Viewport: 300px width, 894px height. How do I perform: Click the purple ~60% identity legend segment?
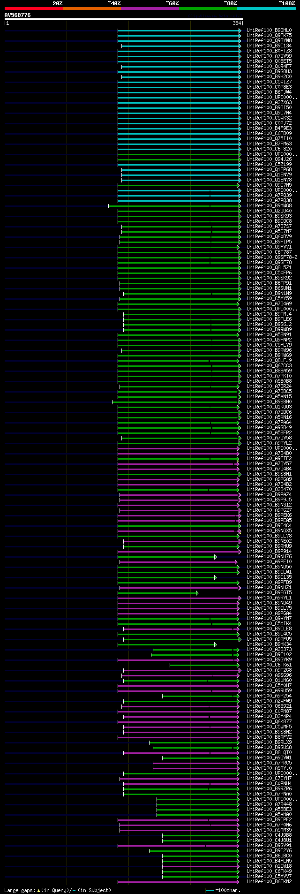click(150, 8)
